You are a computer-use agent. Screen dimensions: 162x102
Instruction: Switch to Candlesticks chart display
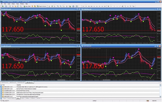[52, 6]
